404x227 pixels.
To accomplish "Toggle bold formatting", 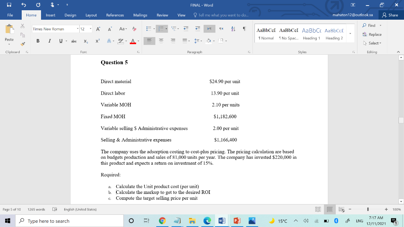I will coord(38,41).
